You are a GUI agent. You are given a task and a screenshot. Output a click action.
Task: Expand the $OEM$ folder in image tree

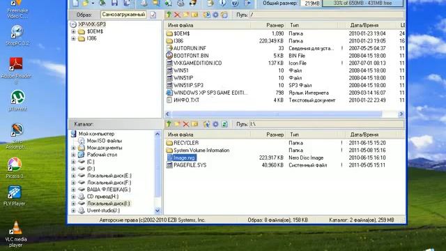73,31
